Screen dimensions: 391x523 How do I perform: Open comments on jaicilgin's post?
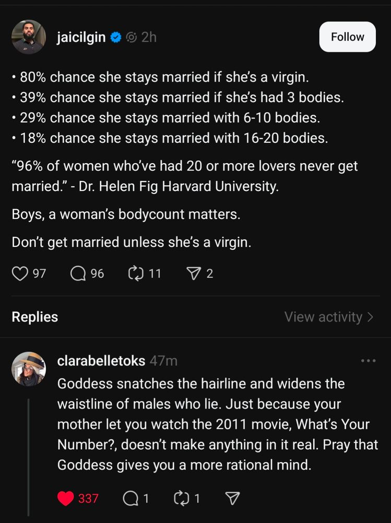[x=78, y=273]
